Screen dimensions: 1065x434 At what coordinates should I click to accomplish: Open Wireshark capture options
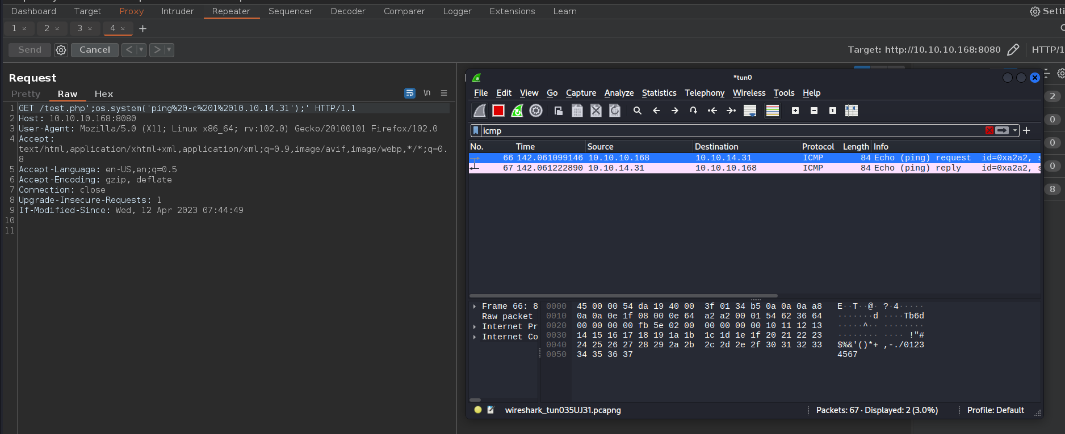(x=536, y=110)
